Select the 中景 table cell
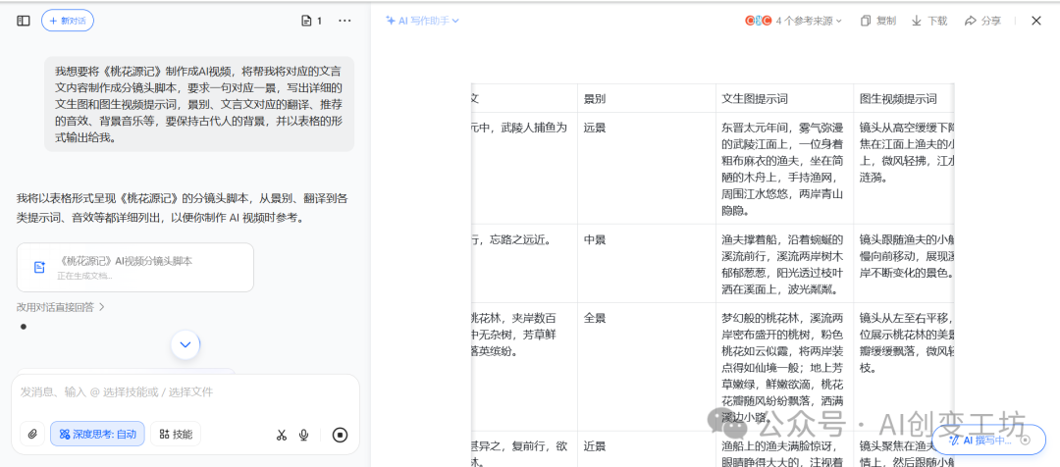1060x467 pixels. coord(646,264)
